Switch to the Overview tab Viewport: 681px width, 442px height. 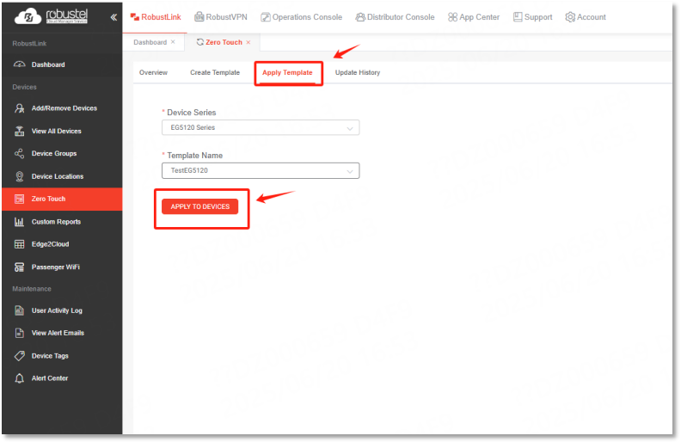click(153, 72)
